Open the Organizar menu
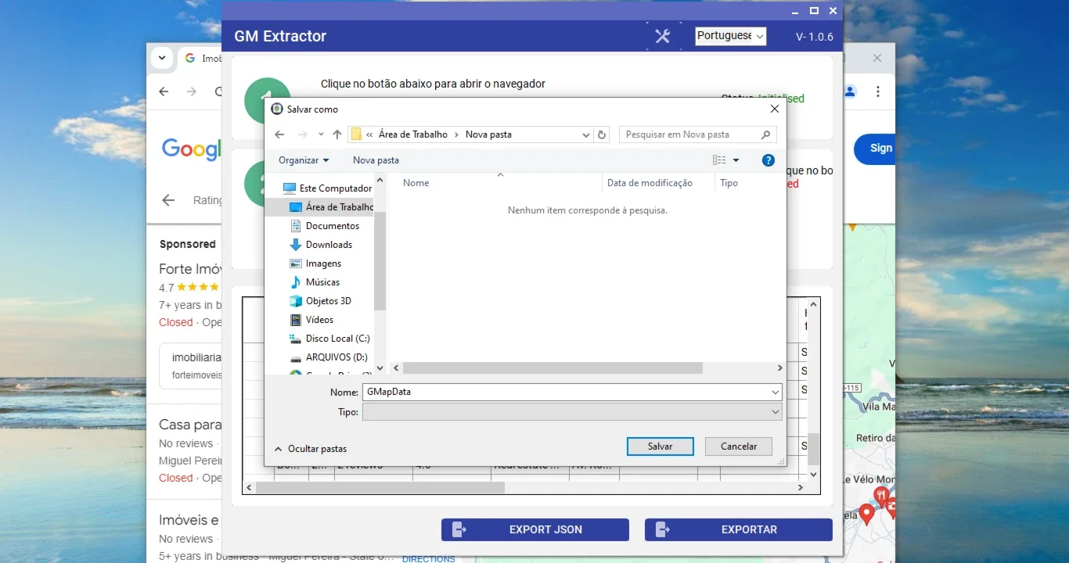The width and height of the screenshot is (1069, 563). pyautogui.click(x=304, y=160)
